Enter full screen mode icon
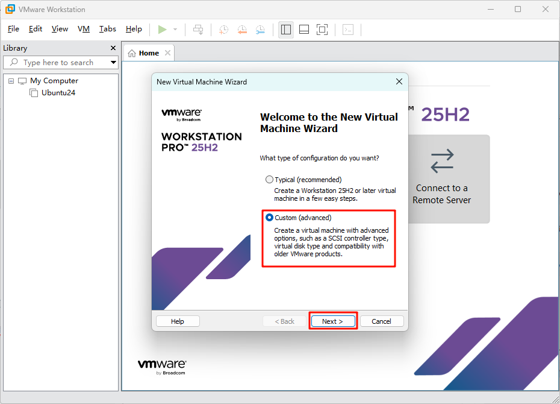Screen dimensions: 560x404 click(322, 30)
